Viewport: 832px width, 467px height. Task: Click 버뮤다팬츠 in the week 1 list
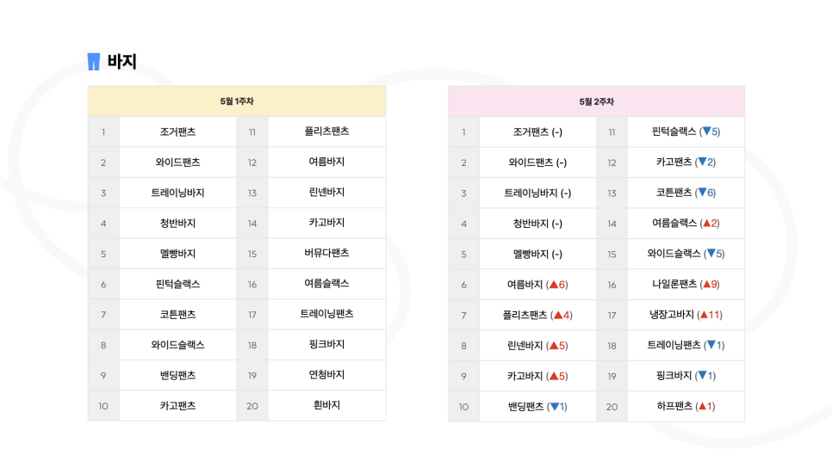[326, 254]
